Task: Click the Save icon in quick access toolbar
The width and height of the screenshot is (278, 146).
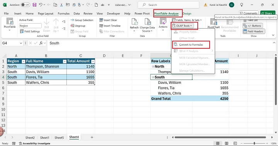Action: [x=35, y=5]
